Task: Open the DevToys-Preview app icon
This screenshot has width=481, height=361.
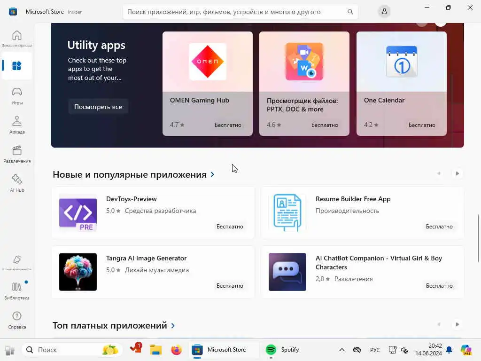Action: 78,212
